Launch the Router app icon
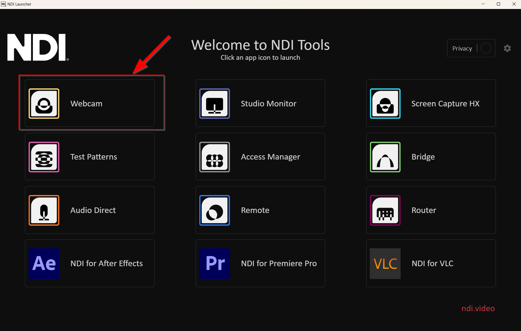The image size is (521, 331). [385, 210]
